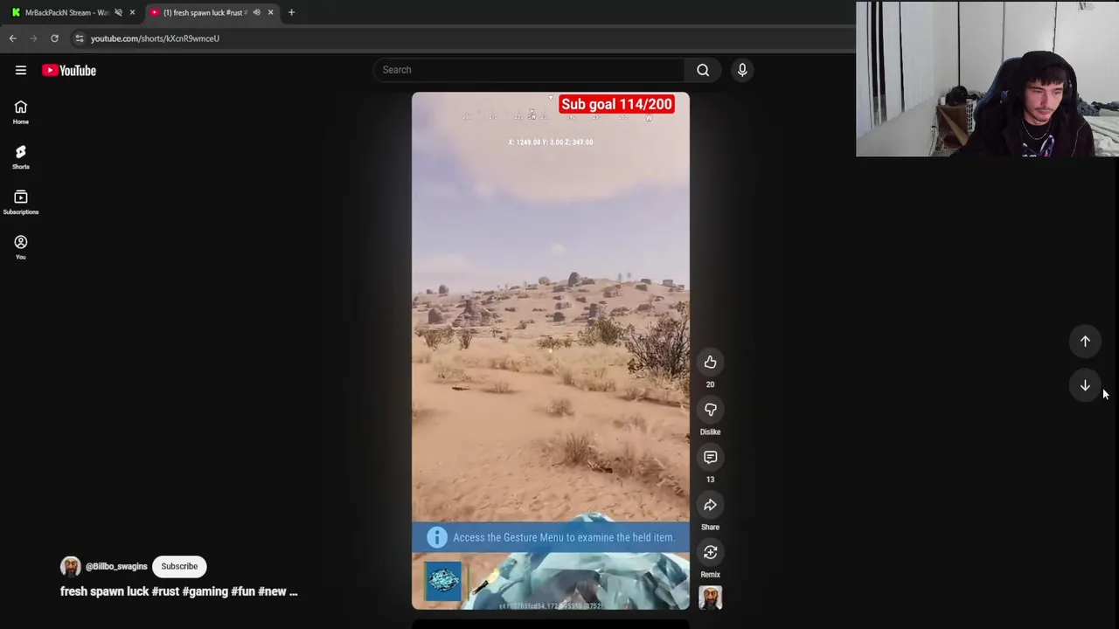Image resolution: width=1119 pixels, height=629 pixels.
Task: Open the sound source avatar thumbnail
Action: 710,598
